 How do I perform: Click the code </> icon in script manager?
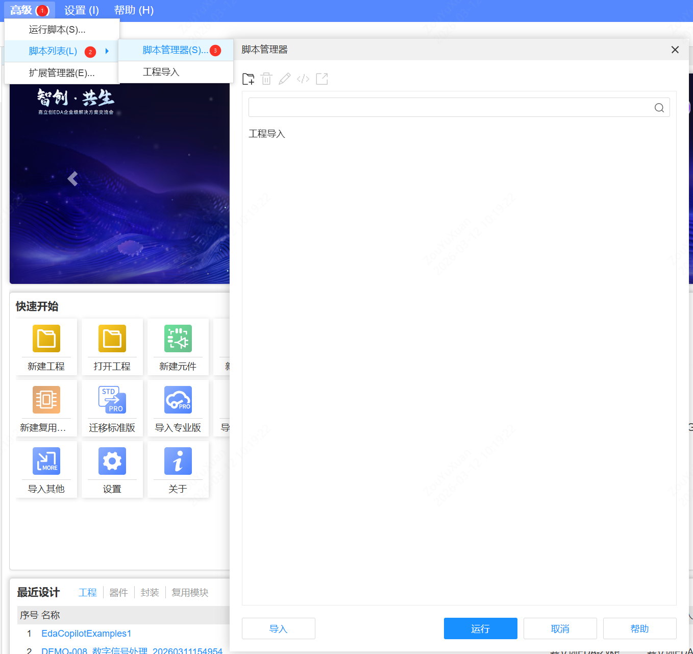(303, 79)
